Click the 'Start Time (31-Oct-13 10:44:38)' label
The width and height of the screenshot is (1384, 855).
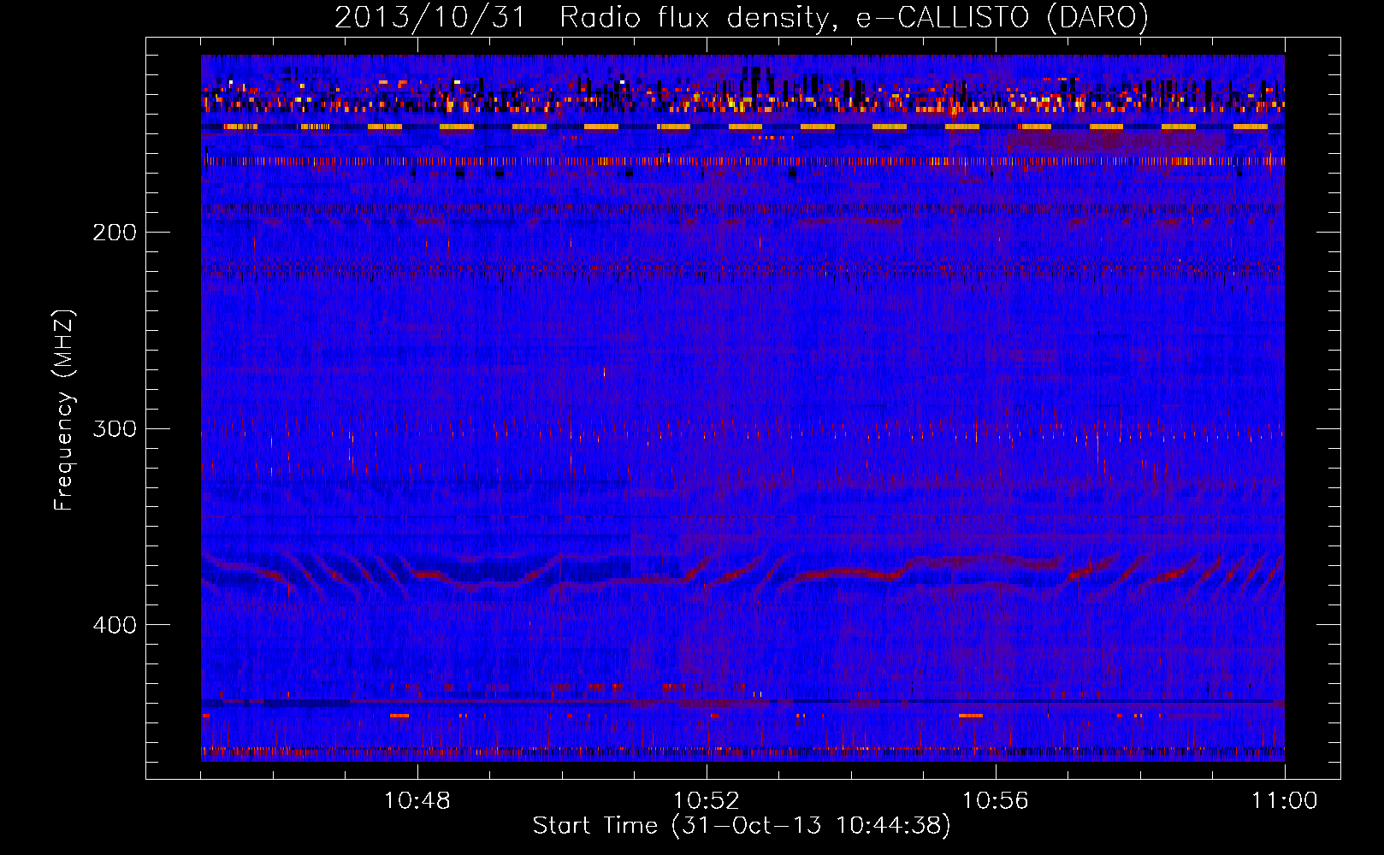tap(742, 826)
